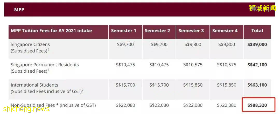Viewport: 280px width, 114px height.
Task: Select the S$39,000 total for citizens
Action: (257, 44)
